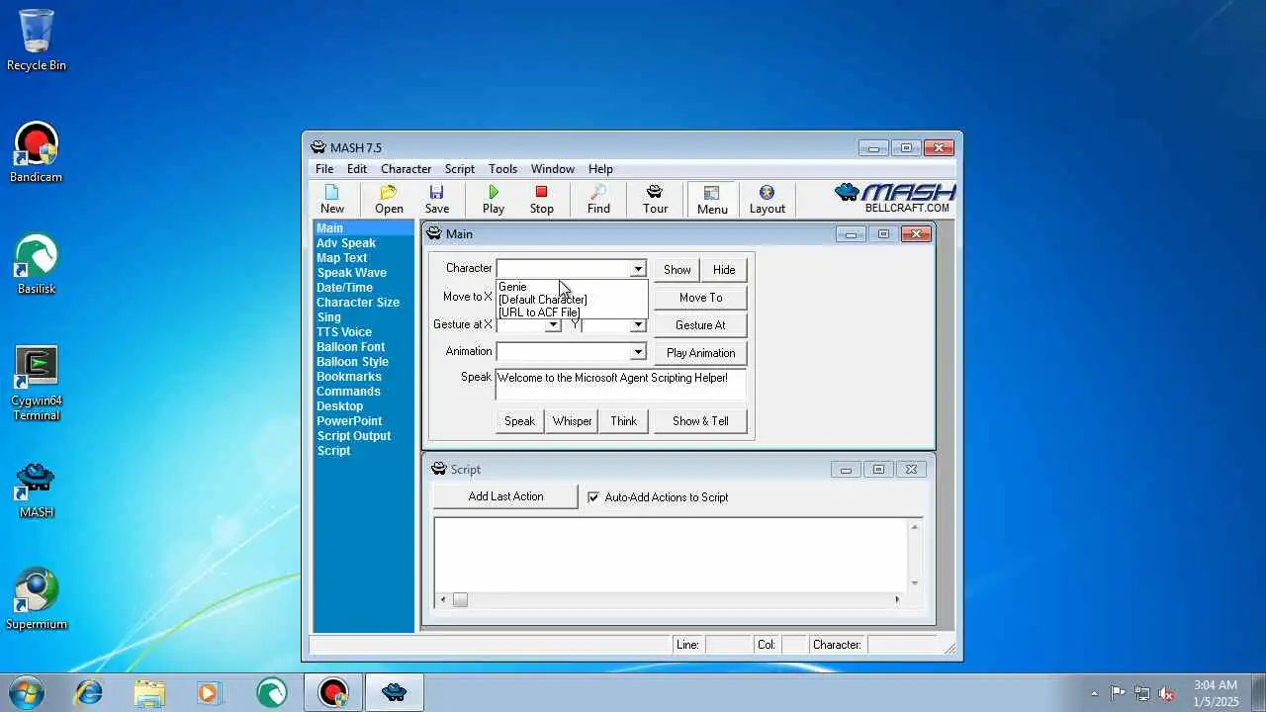This screenshot has width=1266, height=712.
Task: Click the Bandicam taskbar icon
Action: (x=333, y=692)
